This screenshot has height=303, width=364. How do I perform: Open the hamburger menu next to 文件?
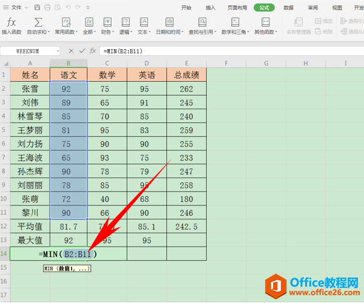point(6,7)
